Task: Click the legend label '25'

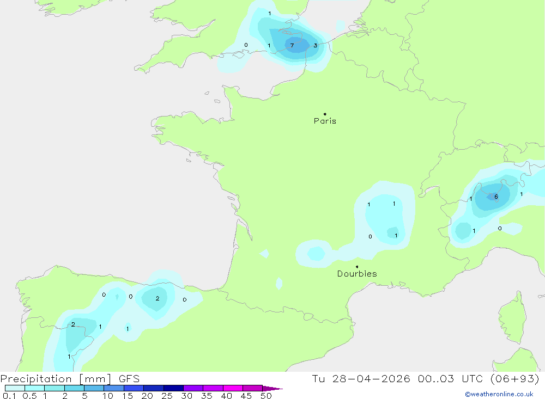Action: point(167,396)
